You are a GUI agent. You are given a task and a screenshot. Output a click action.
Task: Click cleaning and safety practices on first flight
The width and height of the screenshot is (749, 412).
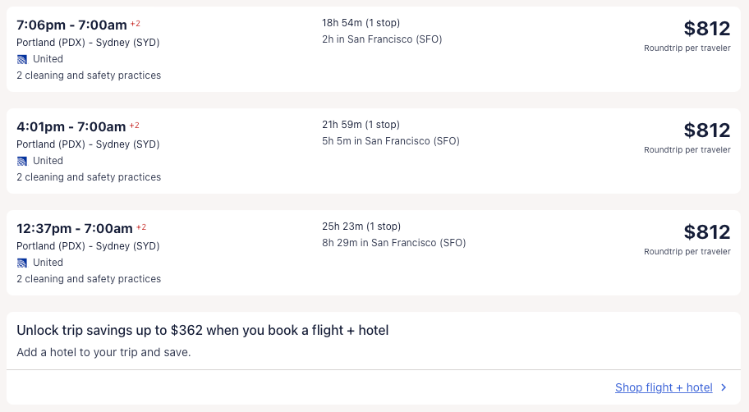click(x=89, y=76)
